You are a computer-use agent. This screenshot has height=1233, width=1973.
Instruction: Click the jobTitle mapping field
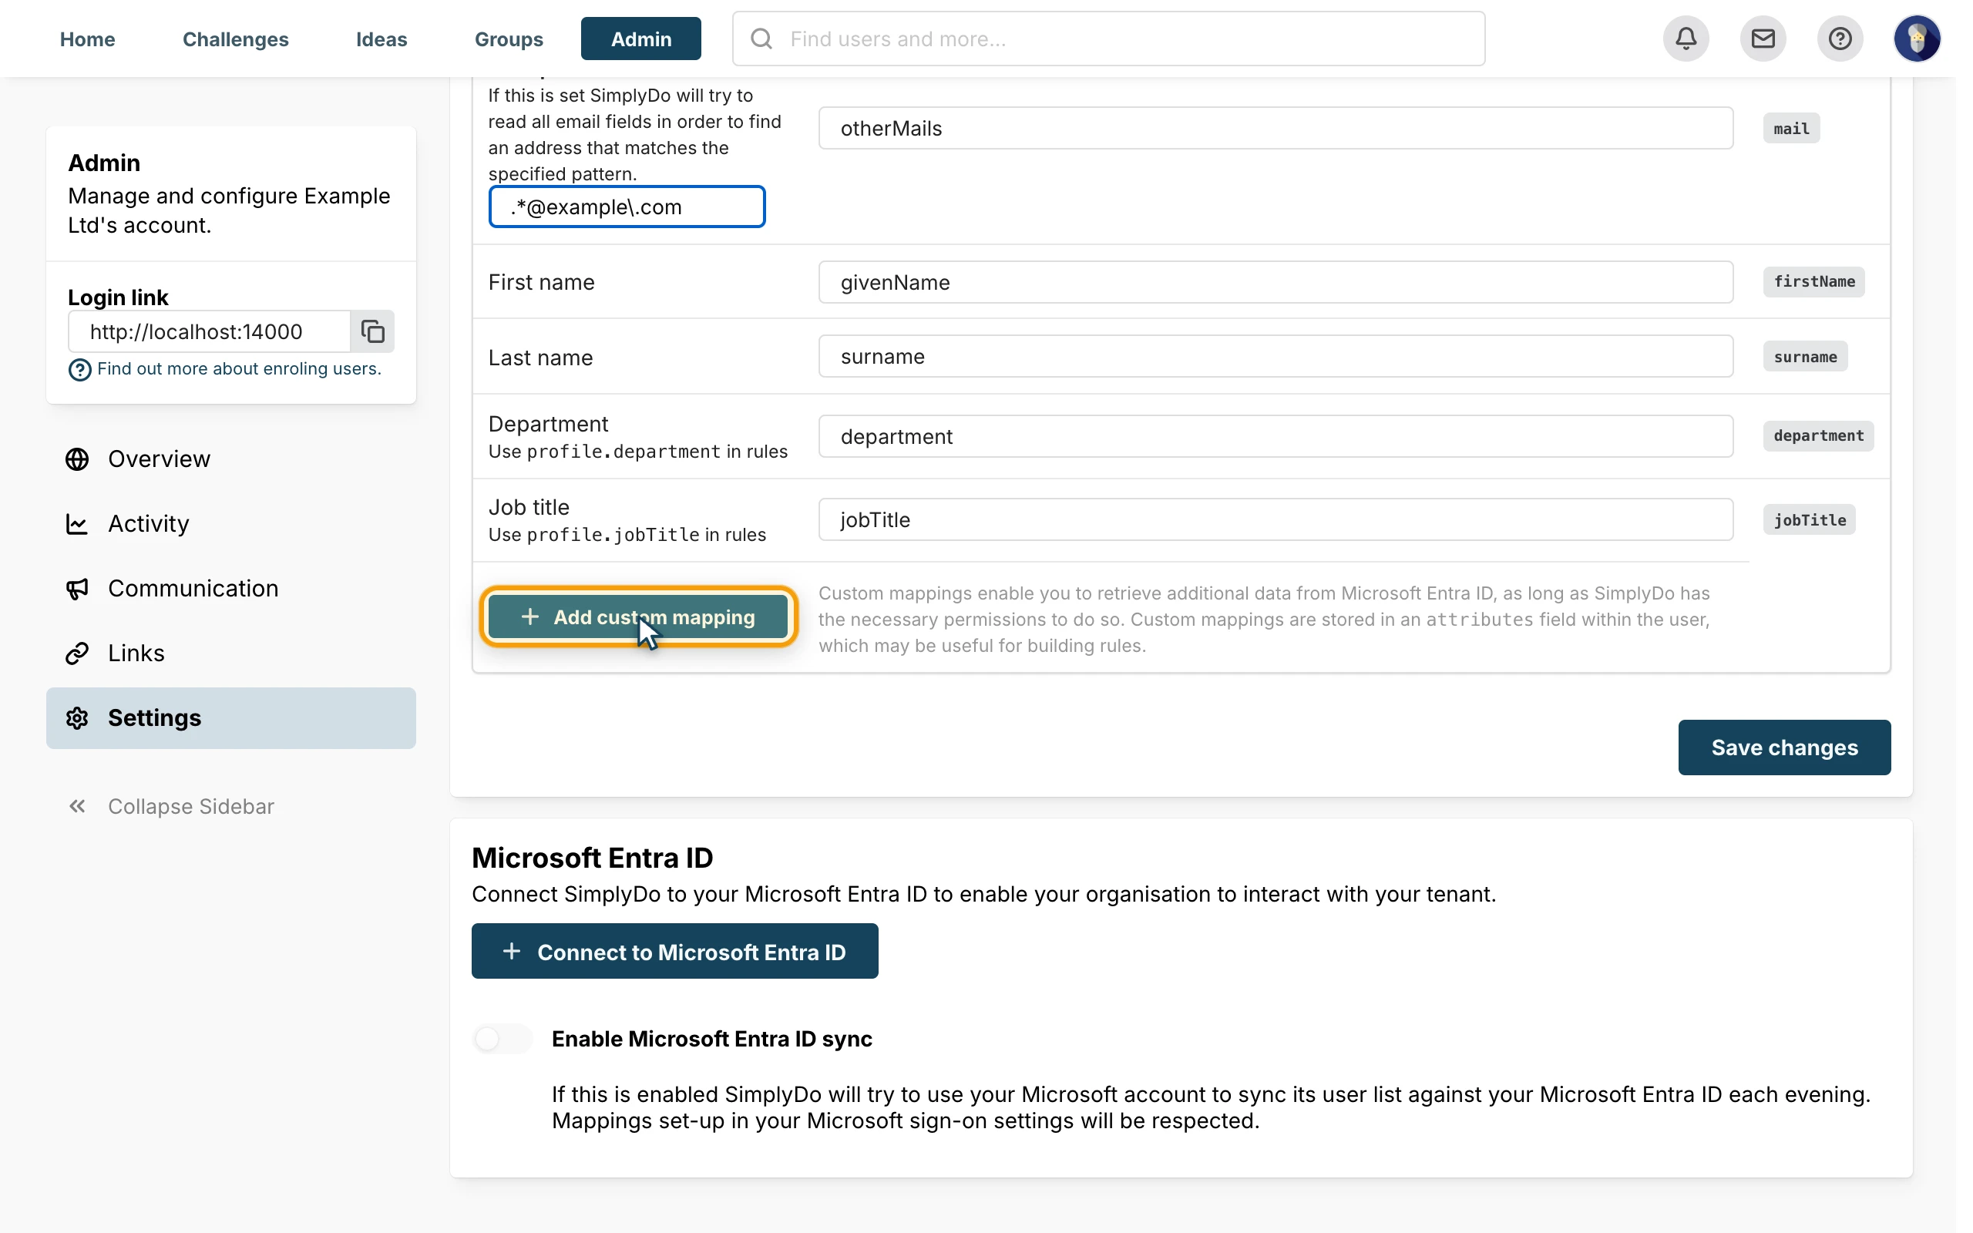1275,519
